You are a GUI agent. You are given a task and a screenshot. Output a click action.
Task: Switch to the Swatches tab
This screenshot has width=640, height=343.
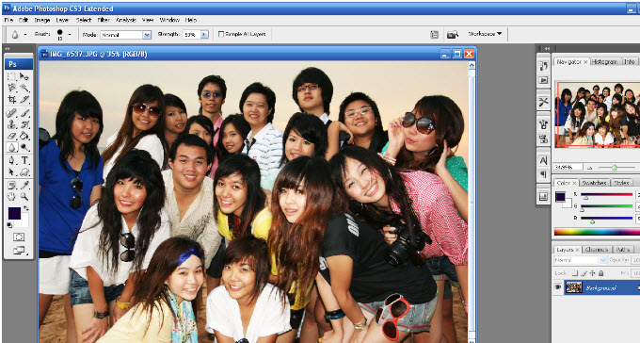click(594, 183)
